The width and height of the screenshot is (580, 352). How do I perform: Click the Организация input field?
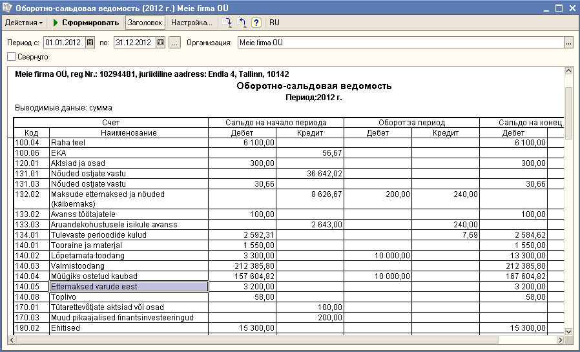click(399, 43)
